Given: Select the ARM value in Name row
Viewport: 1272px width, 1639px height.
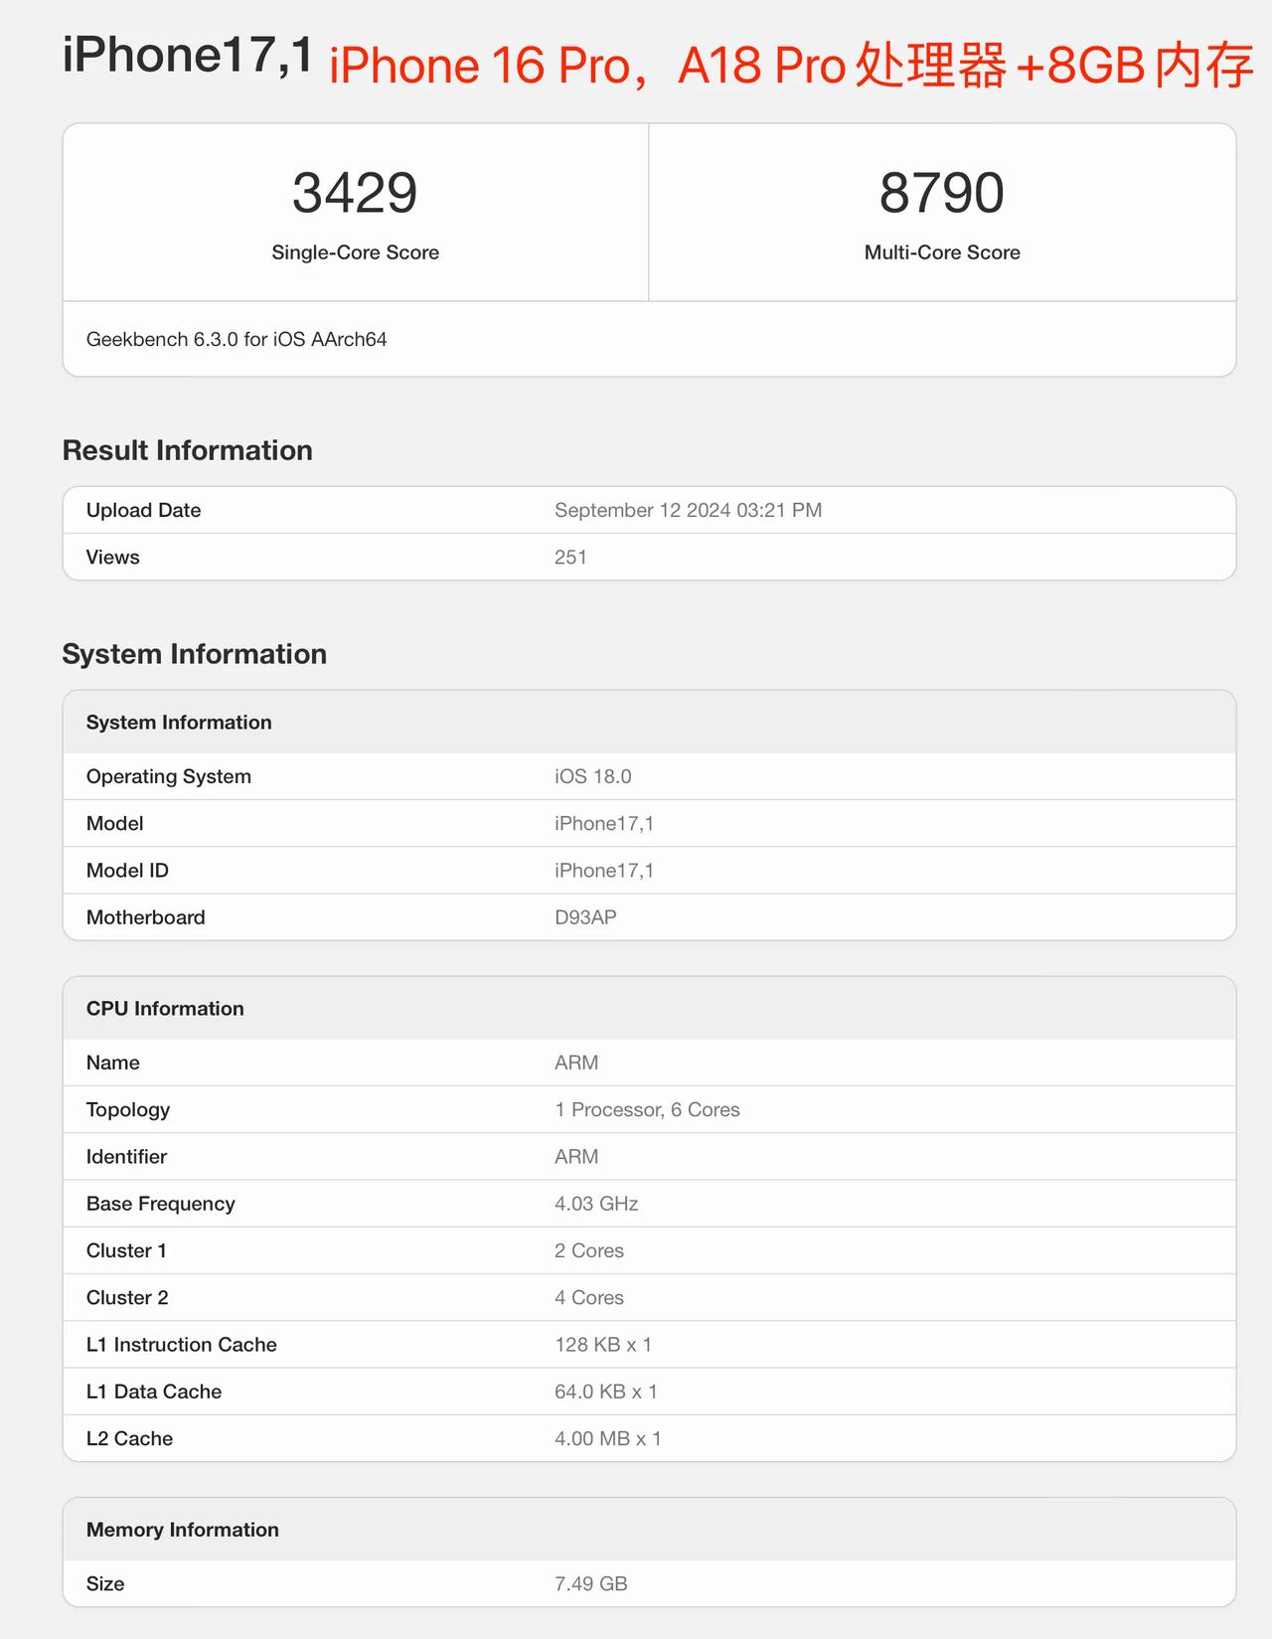Looking at the screenshot, I should [576, 1063].
